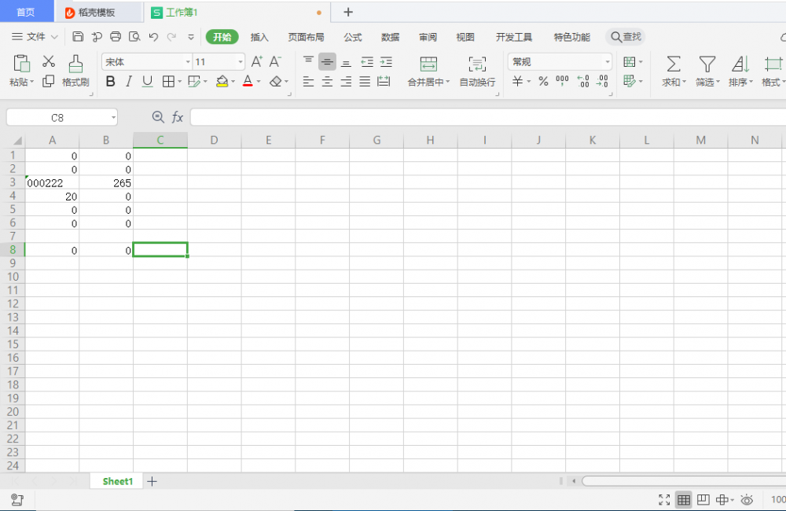Click the Format Painter brush icon
This screenshot has height=511, width=786.
pyautogui.click(x=75, y=64)
